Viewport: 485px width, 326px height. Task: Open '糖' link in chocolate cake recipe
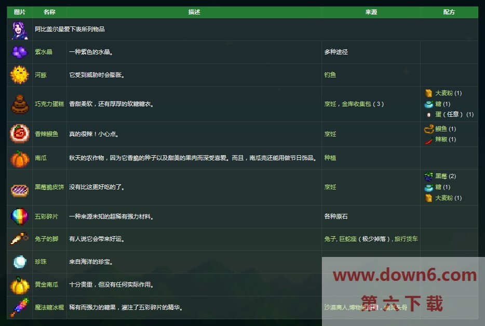tap(438, 104)
